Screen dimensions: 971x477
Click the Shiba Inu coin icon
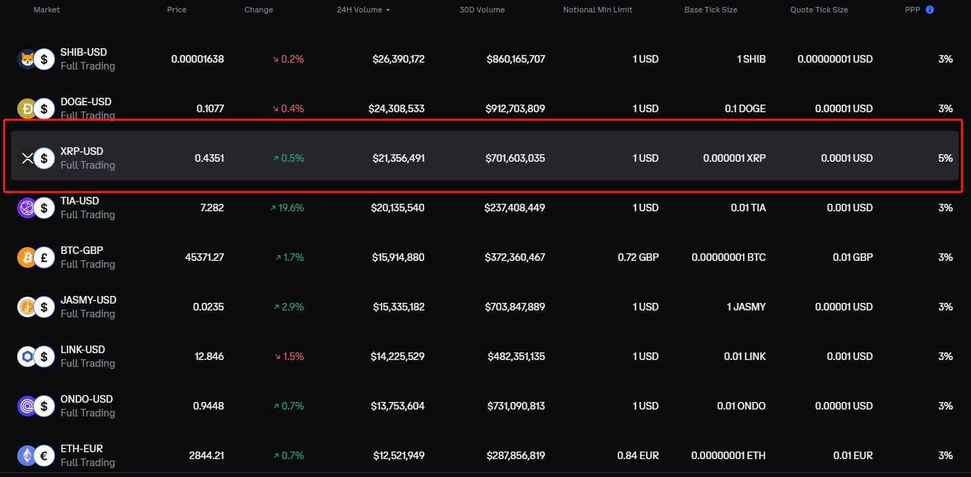pyautogui.click(x=26, y=59)
